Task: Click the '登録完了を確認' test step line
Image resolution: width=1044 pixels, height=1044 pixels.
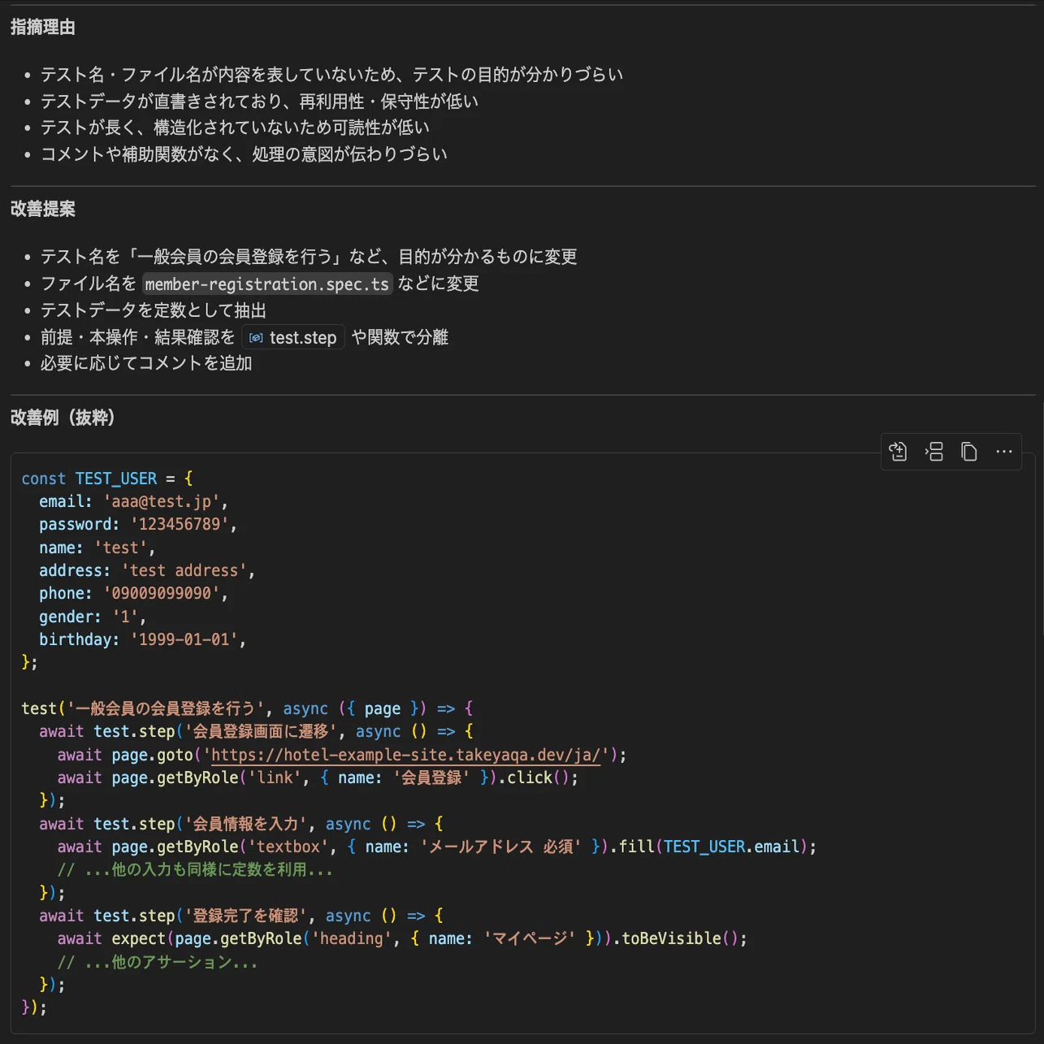Action: (x=241, y=916)
